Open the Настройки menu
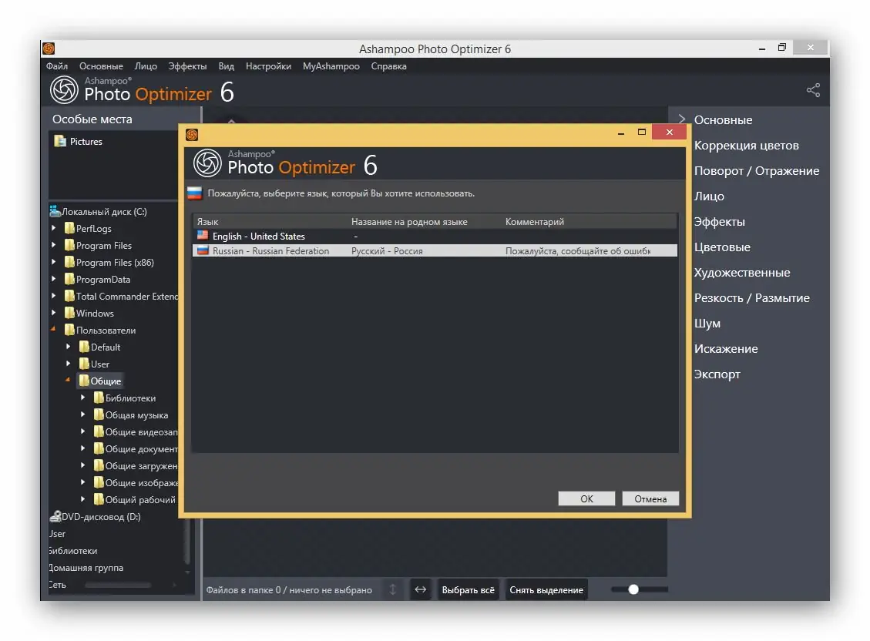This screenshot has width=870, height=641. click(x=268, y=66)
